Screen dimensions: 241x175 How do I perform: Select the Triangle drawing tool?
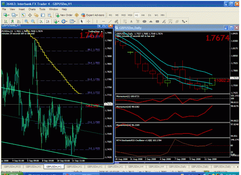(151, 22)
